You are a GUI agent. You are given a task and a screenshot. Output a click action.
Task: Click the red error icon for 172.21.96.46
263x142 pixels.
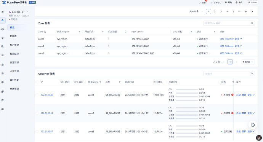point(232,95)
